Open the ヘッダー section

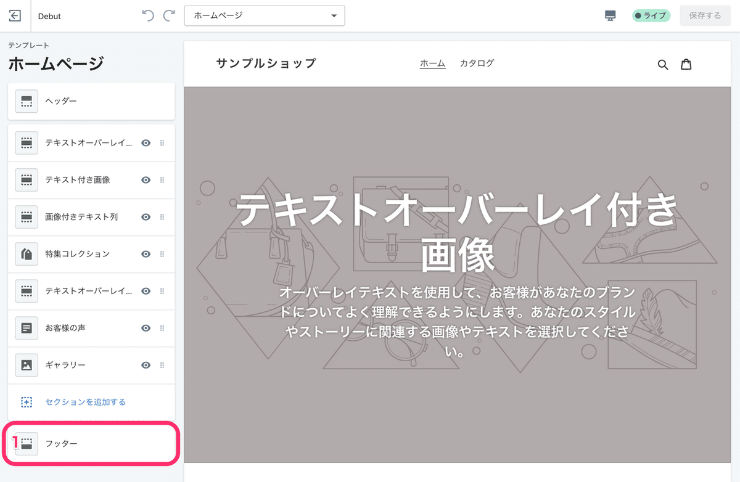coord(91,101)
